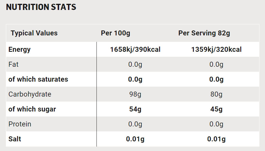Click the Nutrition Stats heading
The width and height of the screenshot is (265, 151).
point(41,7)
